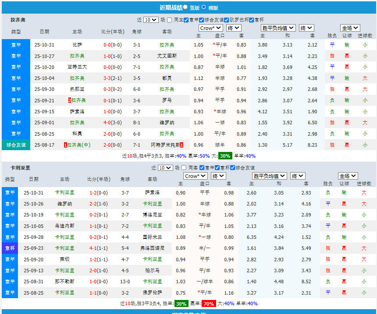This screenshot has width=377, height=314.
Task: Click the green 30% 大 badge under 拉齐奥
Action: pos(225,156)
